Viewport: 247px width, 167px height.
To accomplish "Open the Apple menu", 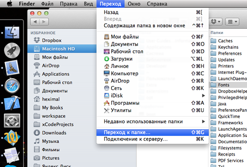I will point(10,4).
